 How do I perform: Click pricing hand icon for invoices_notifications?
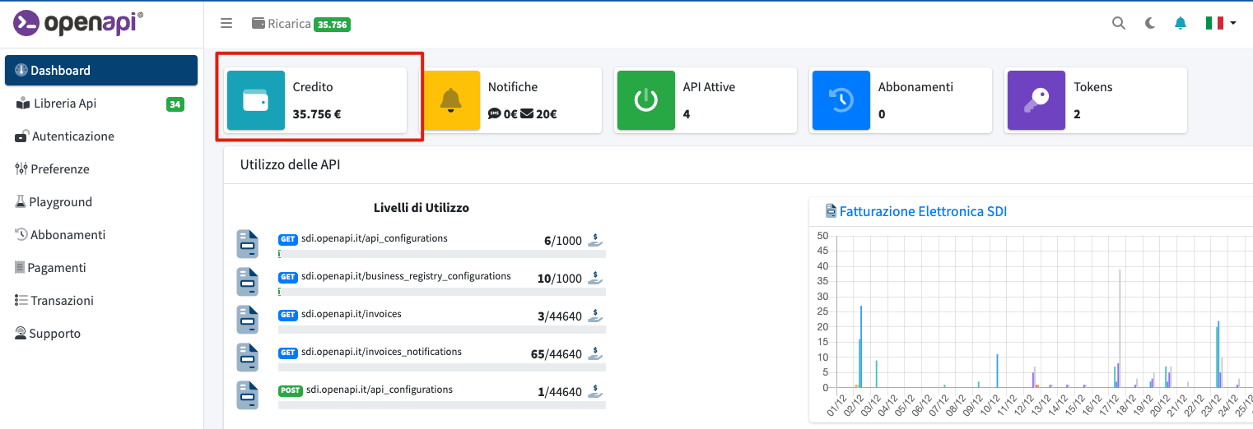click(595, 353)
